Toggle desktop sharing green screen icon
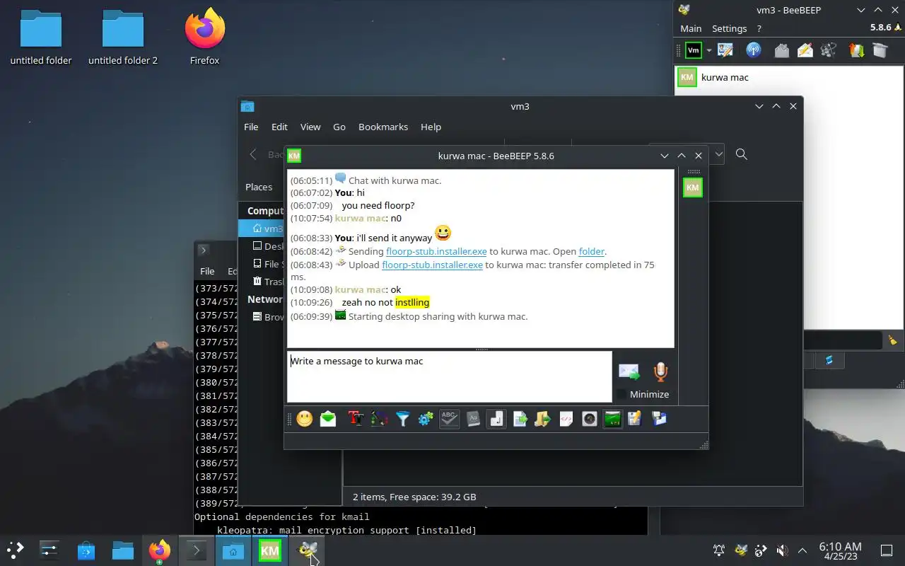The height and width of the screenshot is (566, 905). tap(612, 419)
